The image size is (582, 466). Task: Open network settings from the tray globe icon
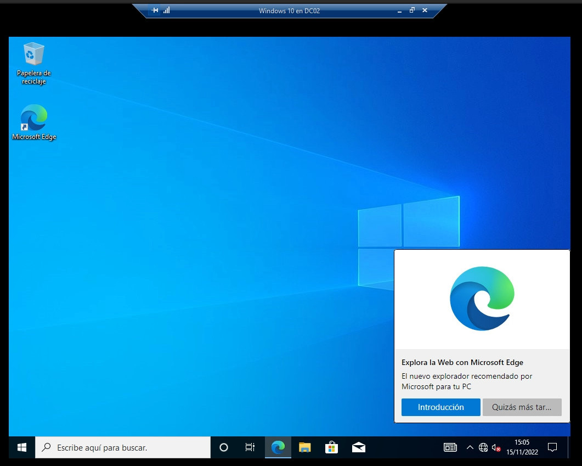[x=483, y=447]
